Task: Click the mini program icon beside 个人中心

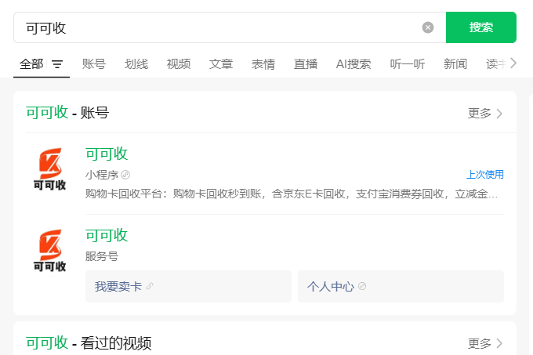Action: pyautogui.click(x=362, y=286)
